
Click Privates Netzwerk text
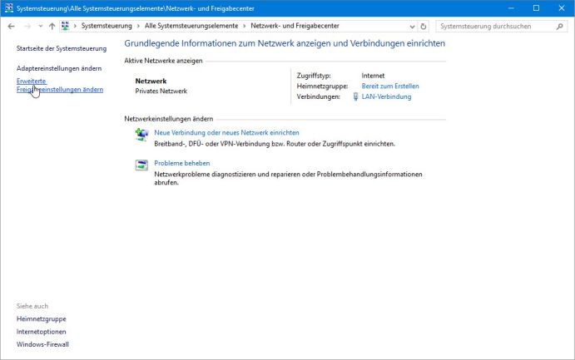[x=161, y=91]
